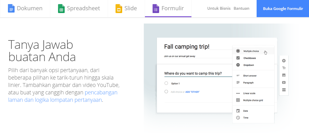Click the green Spreadsheet icon
This screenshot has width=309, height=133.
pos(61,9)
